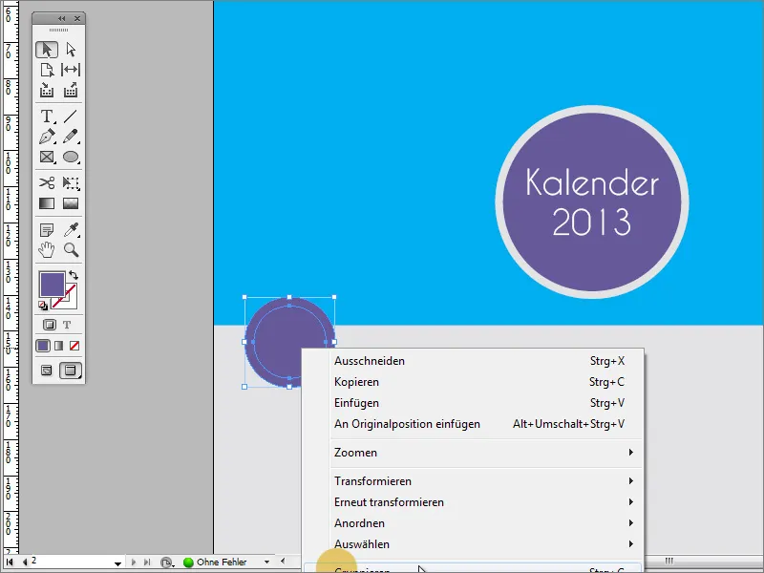Select the Free Transform tool
Image resolution: width=764 pixels, height=573 pixels.
click(x=71, y=183)
